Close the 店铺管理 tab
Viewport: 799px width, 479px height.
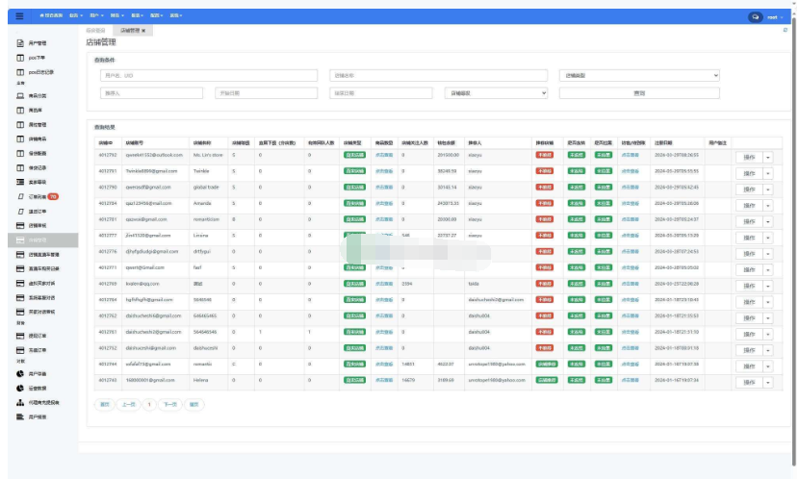pyautogui.click(x=143, y=31)
